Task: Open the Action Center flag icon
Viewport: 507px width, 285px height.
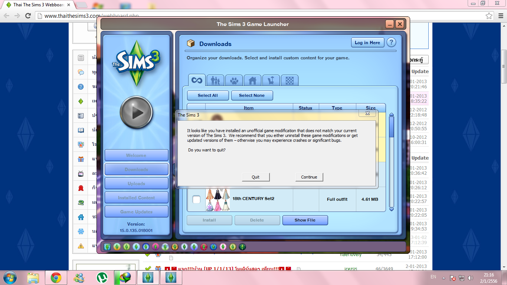Action: pos(453,278)
